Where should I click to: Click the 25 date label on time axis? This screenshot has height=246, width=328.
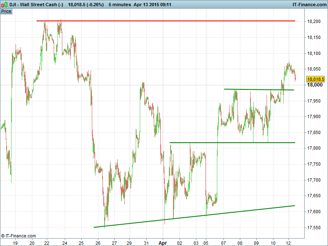[81, 243]
